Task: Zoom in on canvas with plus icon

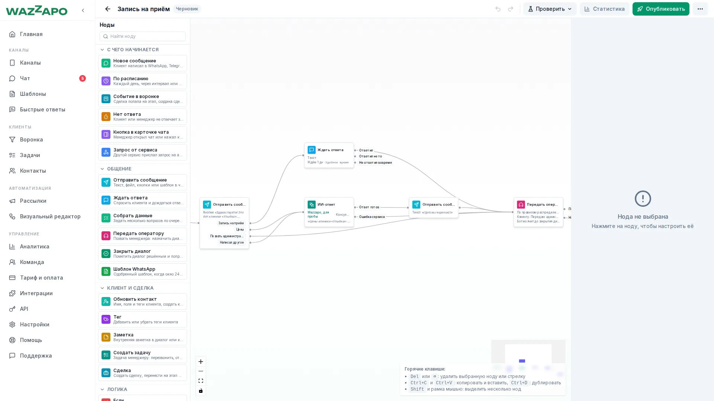Action: point(201,362)
